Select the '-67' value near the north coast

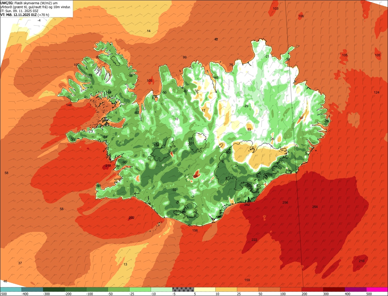[186, 91]
